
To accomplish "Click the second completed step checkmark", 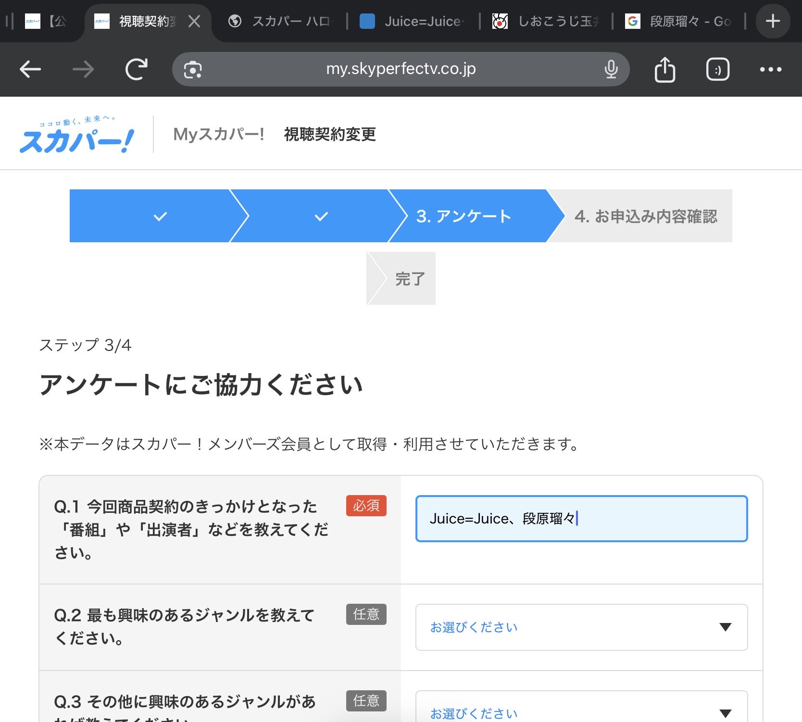I will [x=321, y=216].
